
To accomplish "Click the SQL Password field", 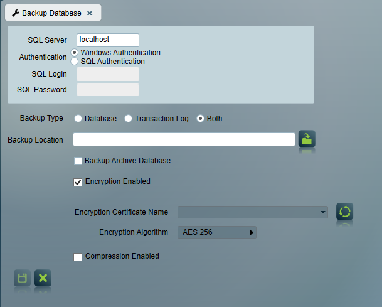I will [x=108, y=90].
